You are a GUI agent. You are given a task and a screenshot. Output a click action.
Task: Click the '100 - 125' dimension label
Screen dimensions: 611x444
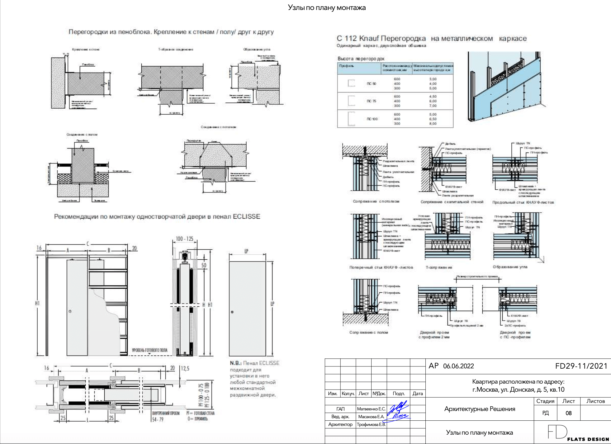[x=185, y=239]
